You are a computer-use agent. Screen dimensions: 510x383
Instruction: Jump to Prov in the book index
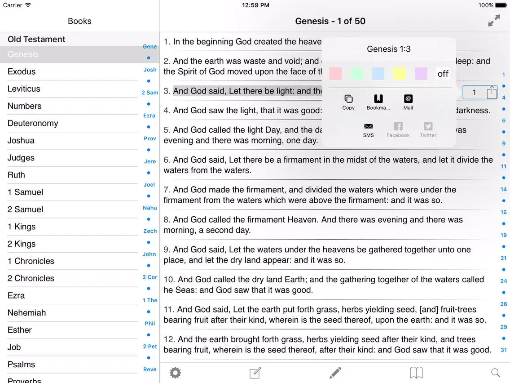coord(149,139)
